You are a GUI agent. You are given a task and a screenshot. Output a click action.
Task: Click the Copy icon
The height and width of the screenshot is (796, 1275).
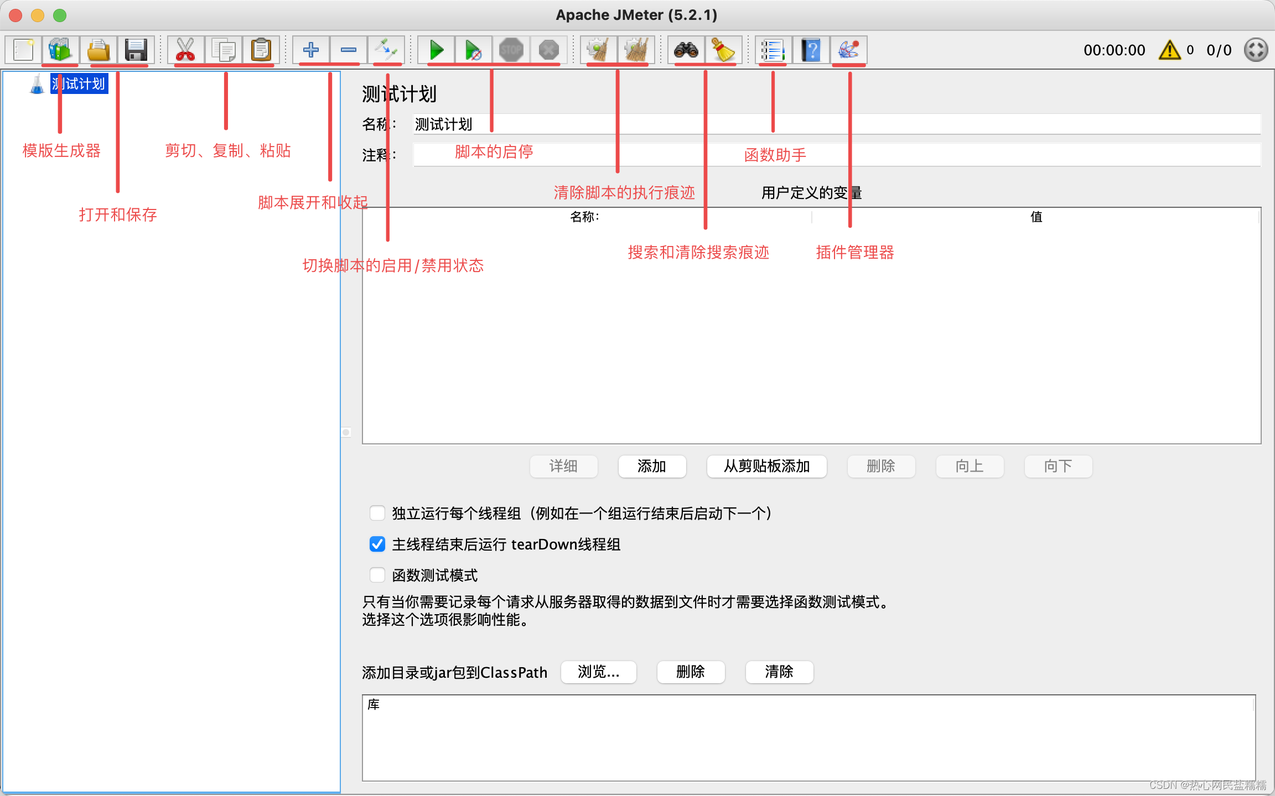[224, 50]
